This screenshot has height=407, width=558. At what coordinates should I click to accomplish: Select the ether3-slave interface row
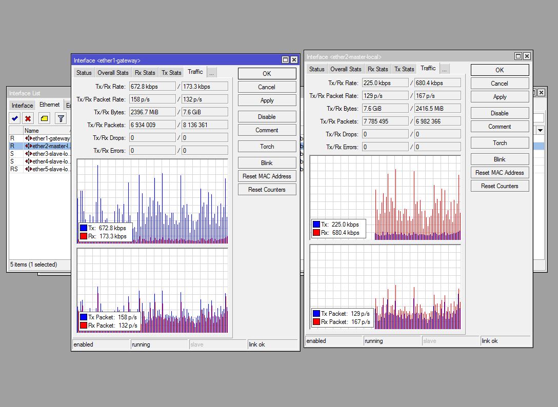(40, 154)
